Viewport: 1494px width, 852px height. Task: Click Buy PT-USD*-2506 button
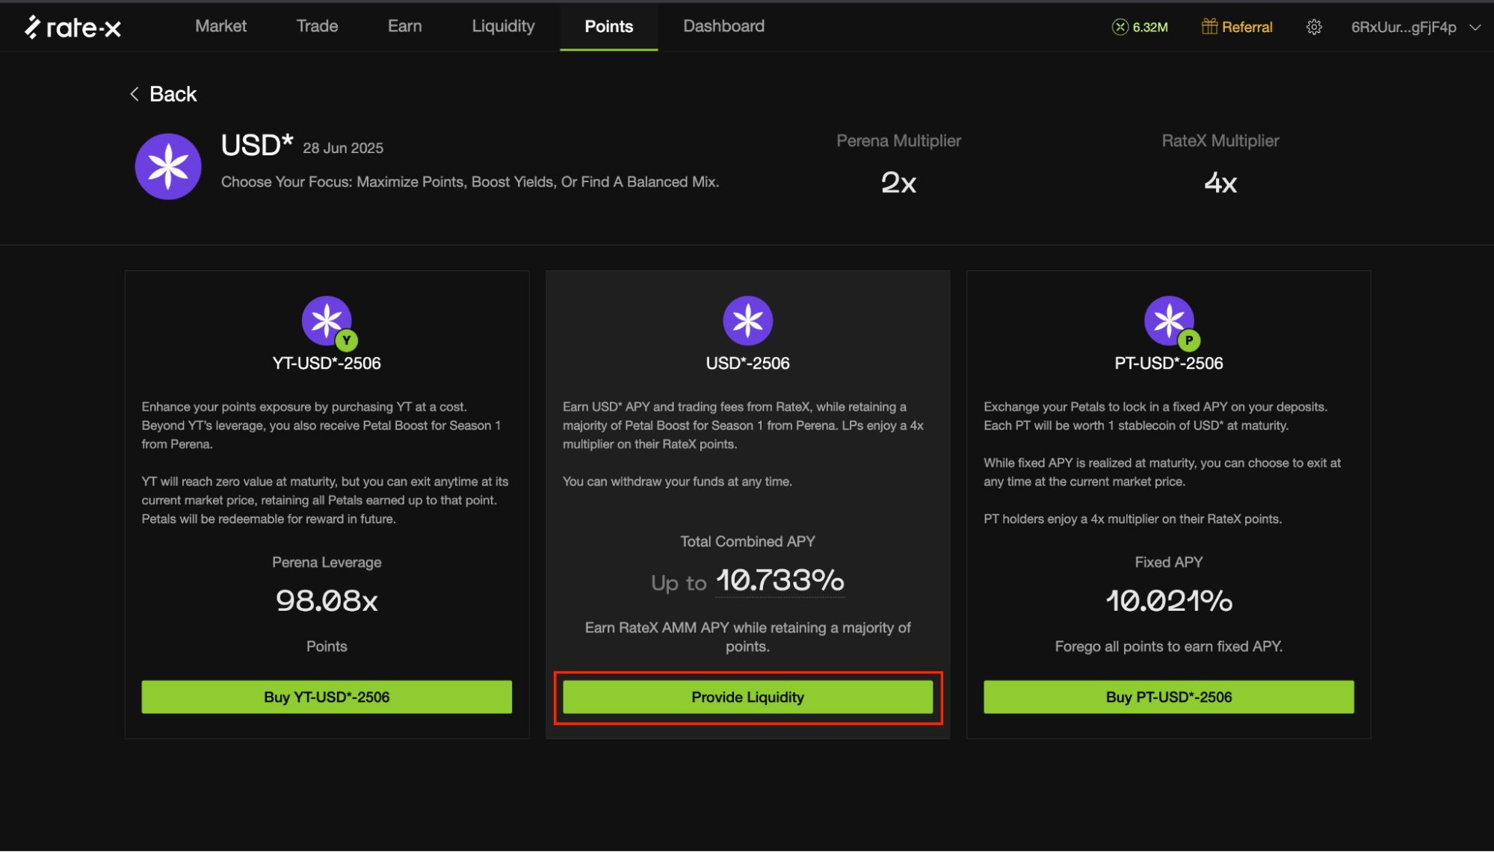[x=1168, y=697]
